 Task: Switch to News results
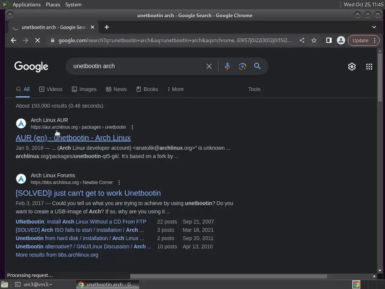[x=117, y=89]
